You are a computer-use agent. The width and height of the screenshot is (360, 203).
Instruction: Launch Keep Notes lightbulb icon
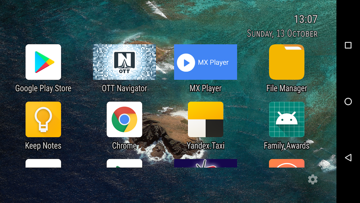43,119
